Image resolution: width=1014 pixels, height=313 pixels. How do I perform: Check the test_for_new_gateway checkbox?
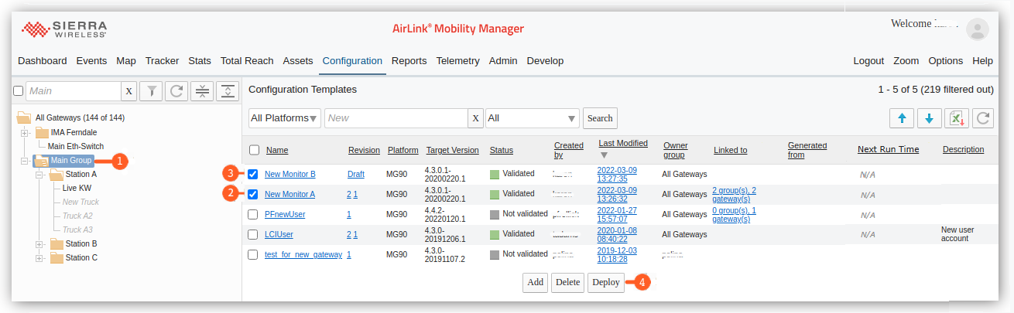[253, 254]
